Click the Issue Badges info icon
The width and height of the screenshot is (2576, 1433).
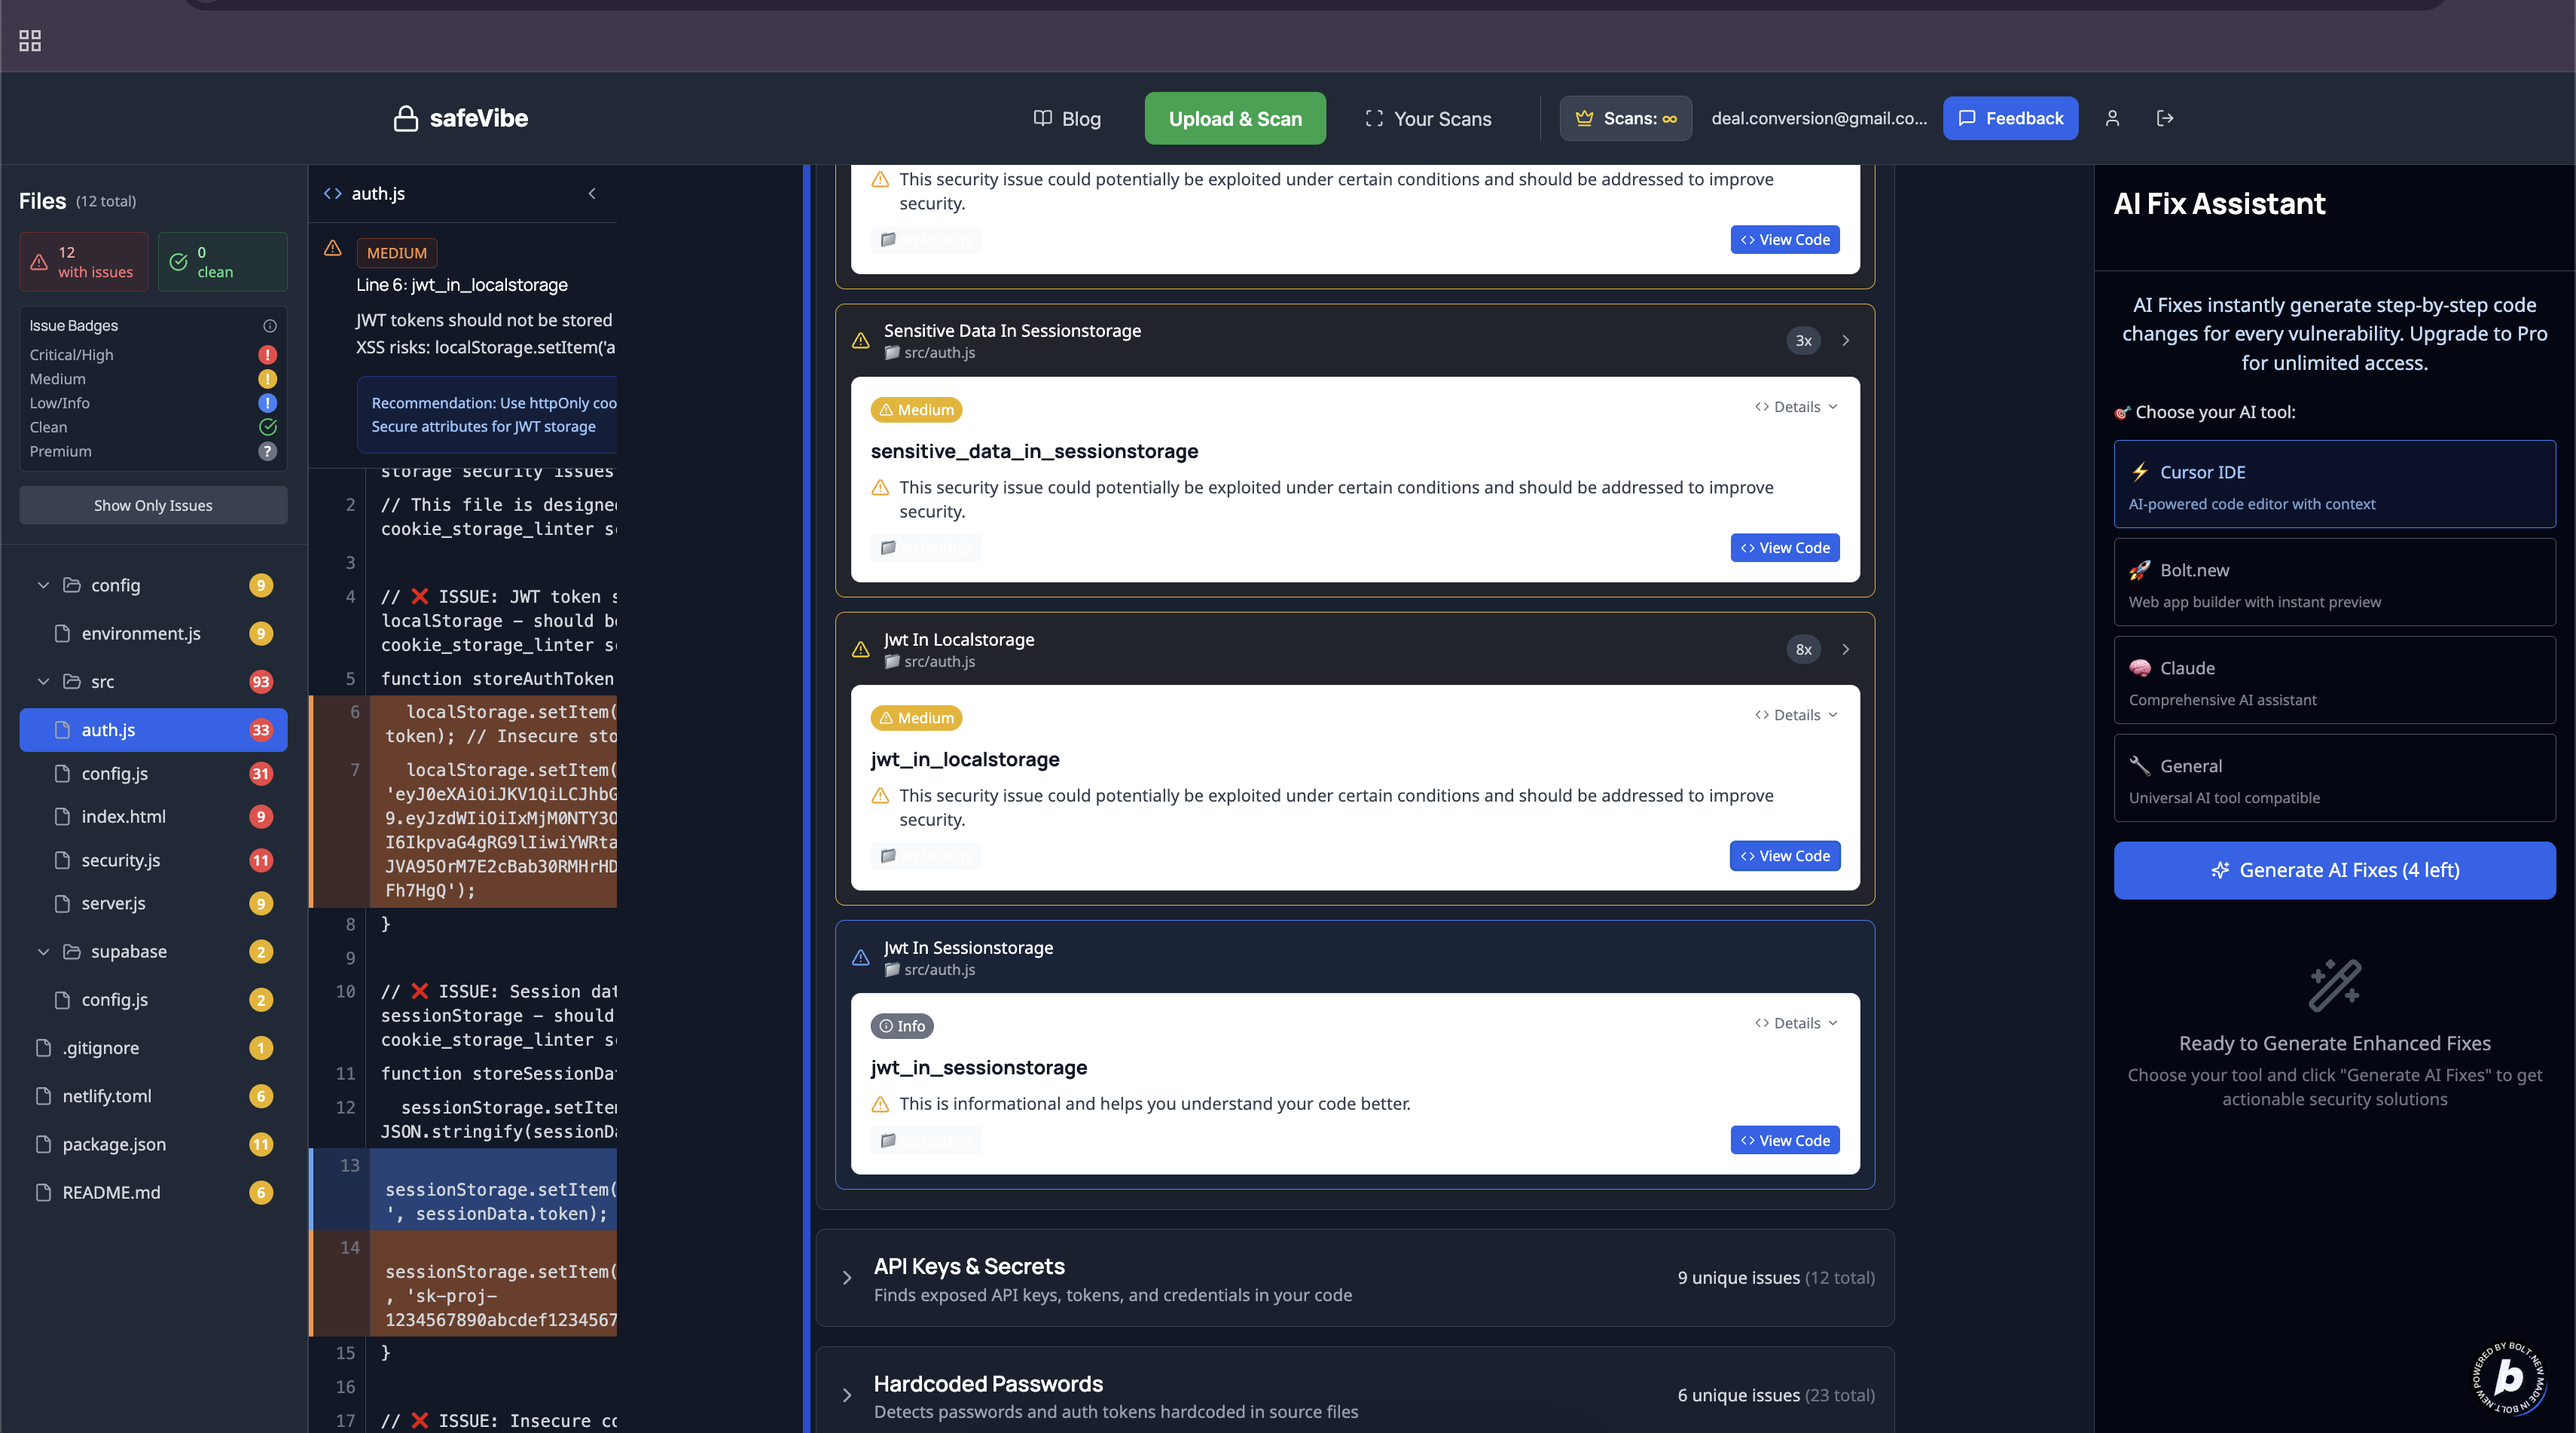(x=269, y=326)
